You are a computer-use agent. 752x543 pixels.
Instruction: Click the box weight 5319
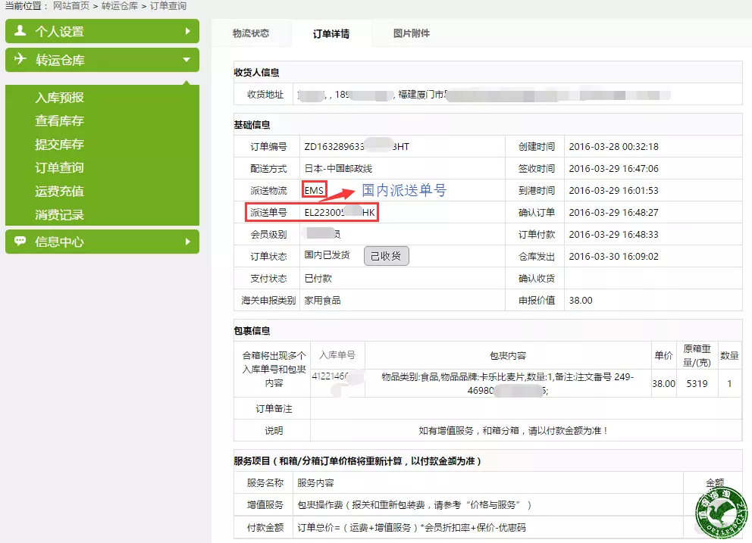coord(697,383)
